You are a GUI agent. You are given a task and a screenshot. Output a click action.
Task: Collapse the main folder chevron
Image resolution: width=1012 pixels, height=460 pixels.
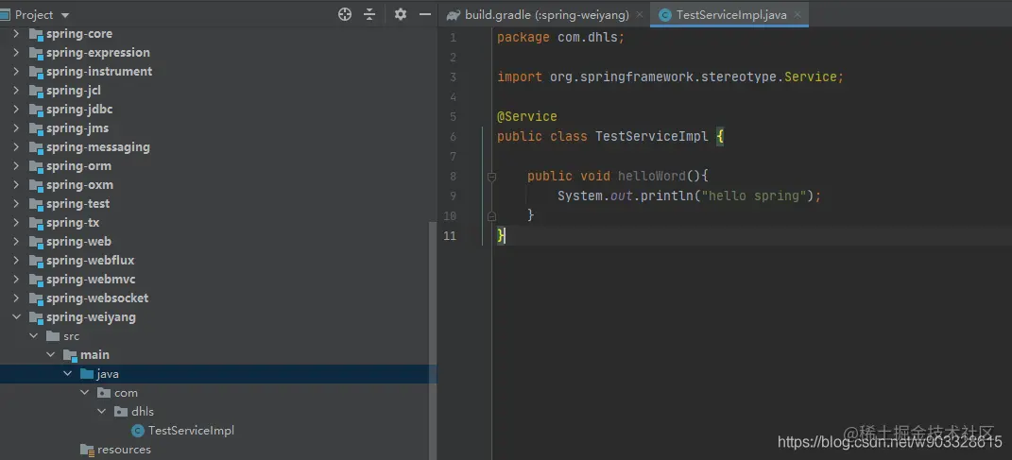click(50, 355)
